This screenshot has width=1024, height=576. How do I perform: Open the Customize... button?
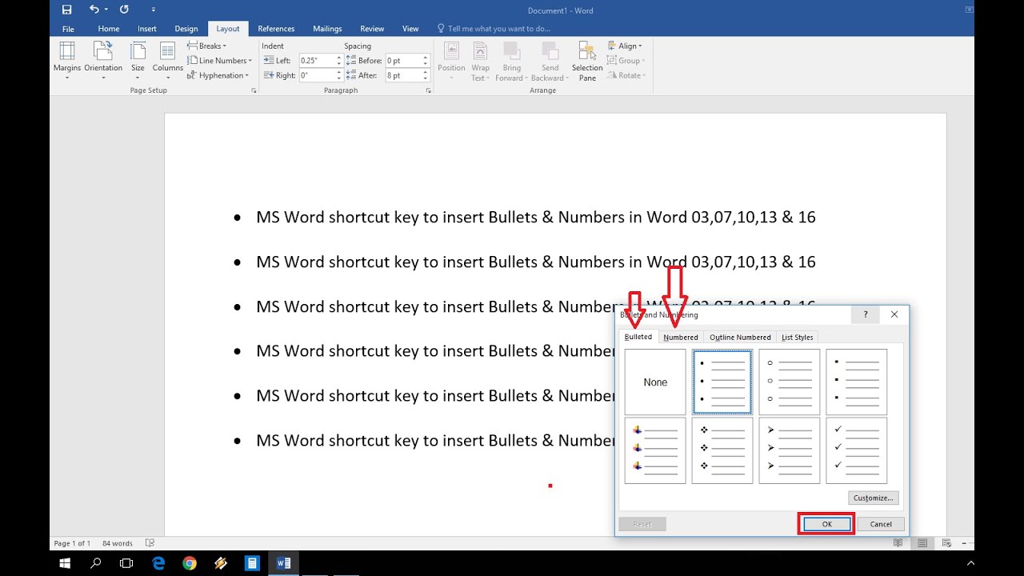pos(873,498)
